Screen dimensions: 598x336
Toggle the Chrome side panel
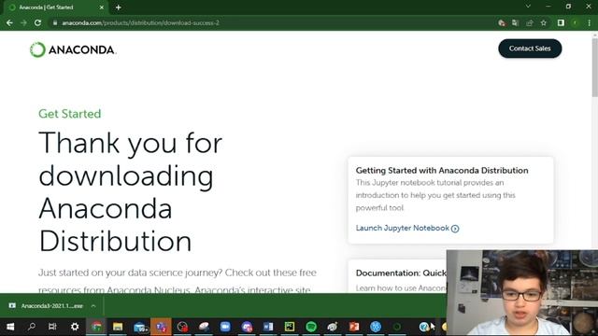pyautogui.click(x=561, y=22)
